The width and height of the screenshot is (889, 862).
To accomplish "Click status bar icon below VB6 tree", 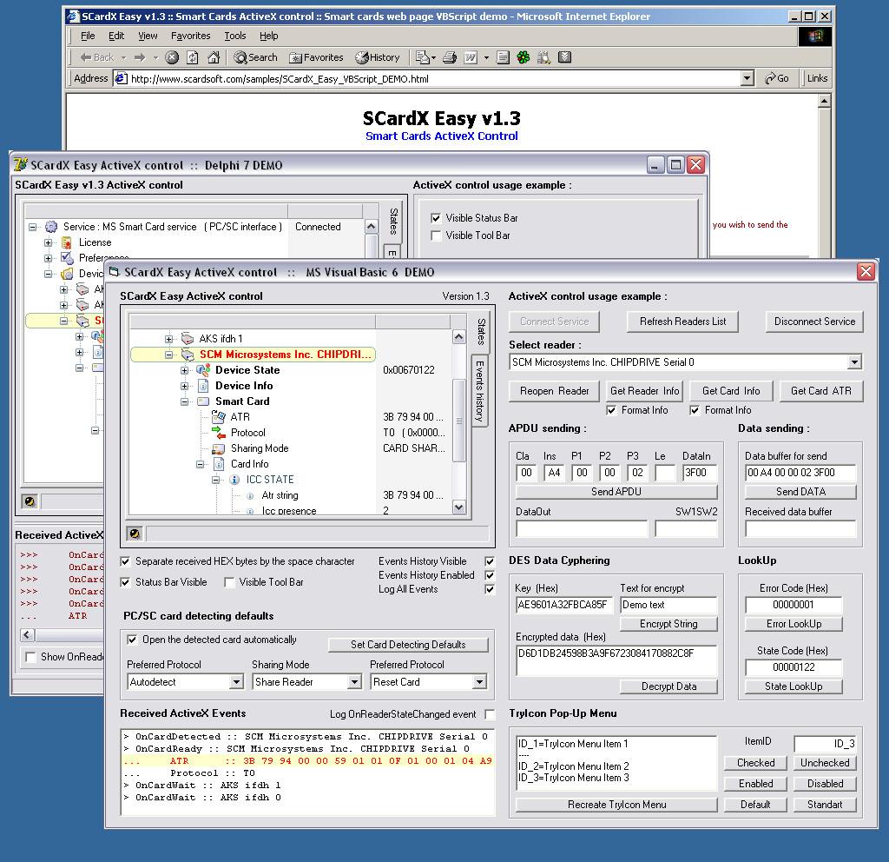I will click(x=135, y=534).
